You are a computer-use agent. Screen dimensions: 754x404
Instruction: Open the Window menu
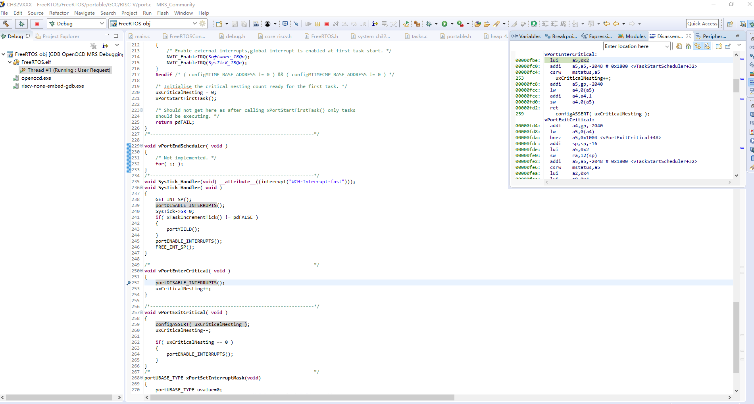183,13
